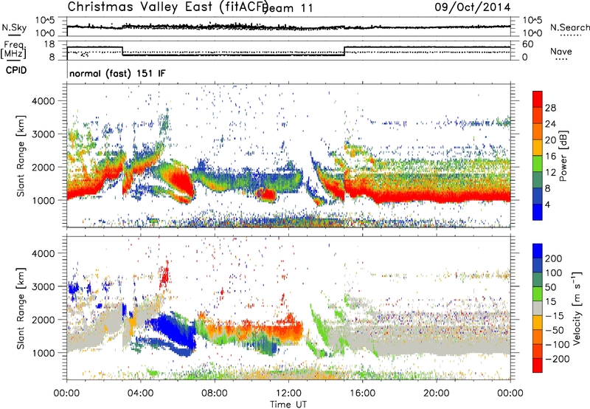Click the power panel 'Slant Range [km]' label
The height and width of the screenshot is (409, 590).
click(x=21, y=156)
